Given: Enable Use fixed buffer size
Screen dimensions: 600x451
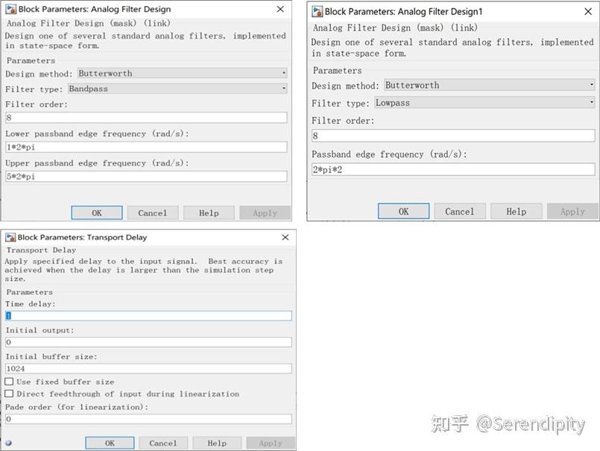Looking at the screenshot, I should click(8, 381).
